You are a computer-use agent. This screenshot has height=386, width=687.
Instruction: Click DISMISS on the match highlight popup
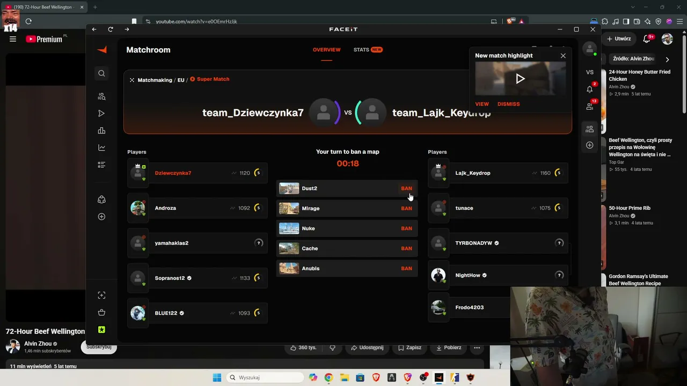508,104
